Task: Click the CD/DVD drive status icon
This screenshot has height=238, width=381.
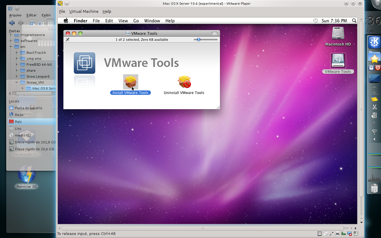Action: point(326,234)
